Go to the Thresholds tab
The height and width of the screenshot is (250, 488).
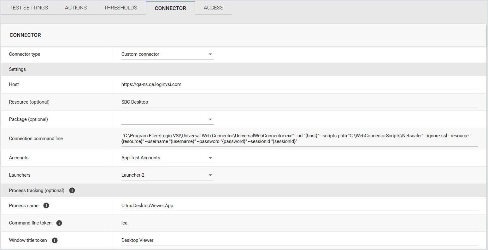coord(121,8)
